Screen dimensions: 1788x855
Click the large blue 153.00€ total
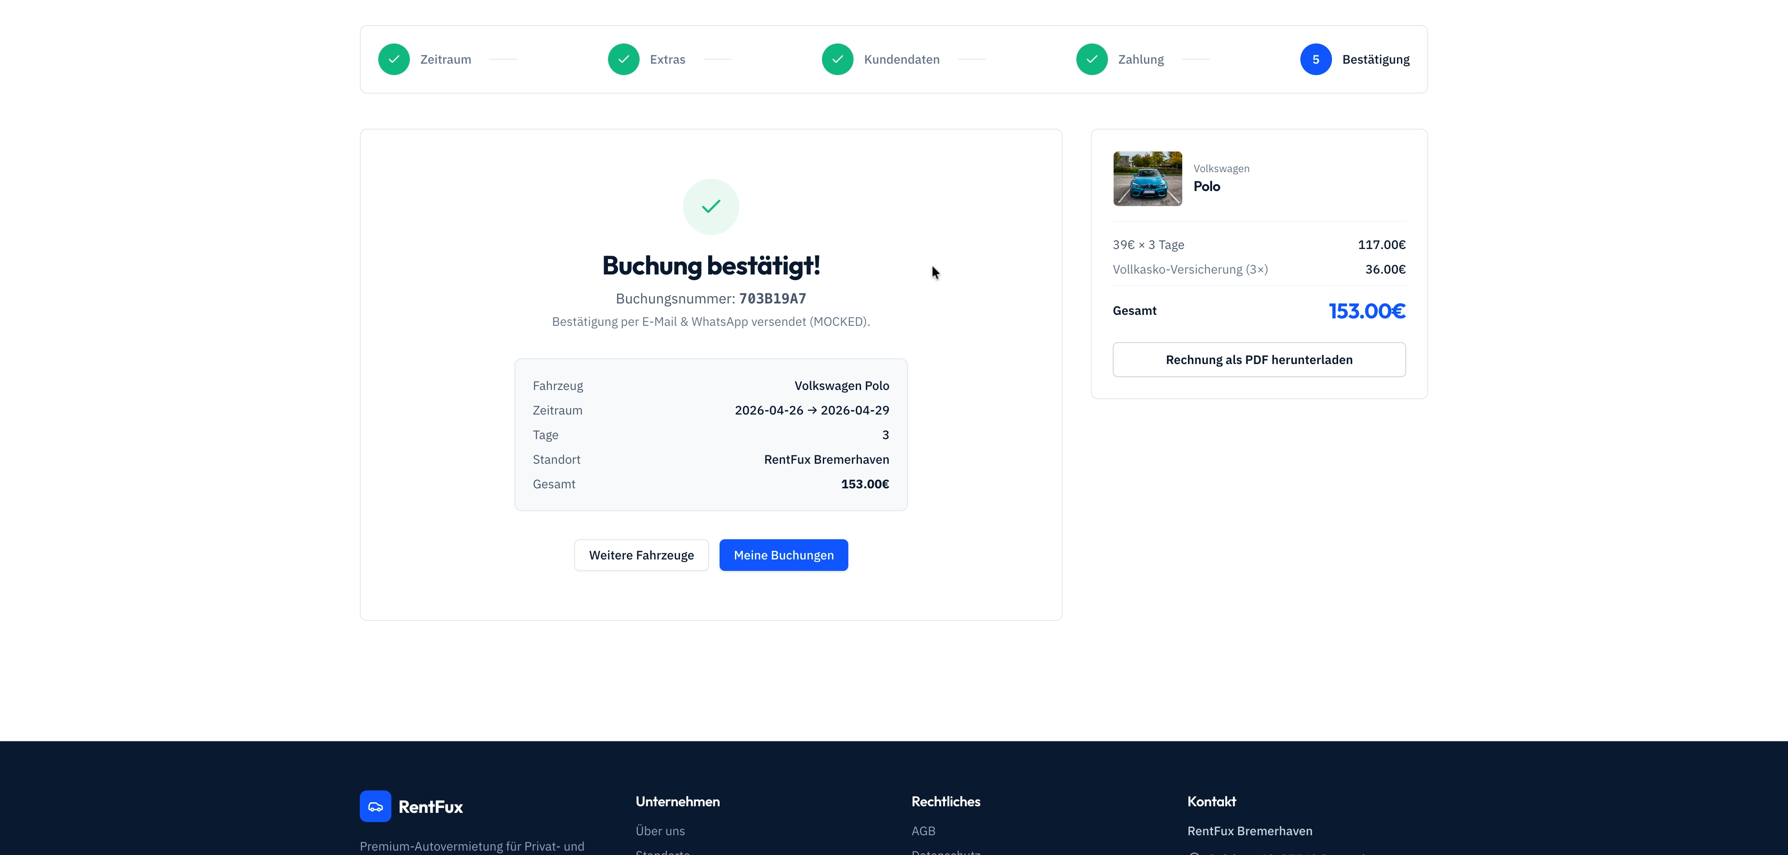(x=1367, y=311)
